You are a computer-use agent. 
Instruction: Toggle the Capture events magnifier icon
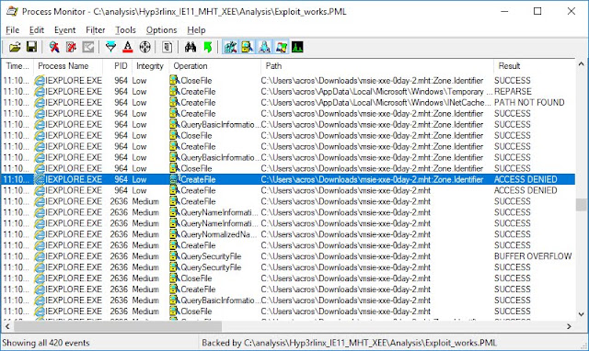point(54,47)
